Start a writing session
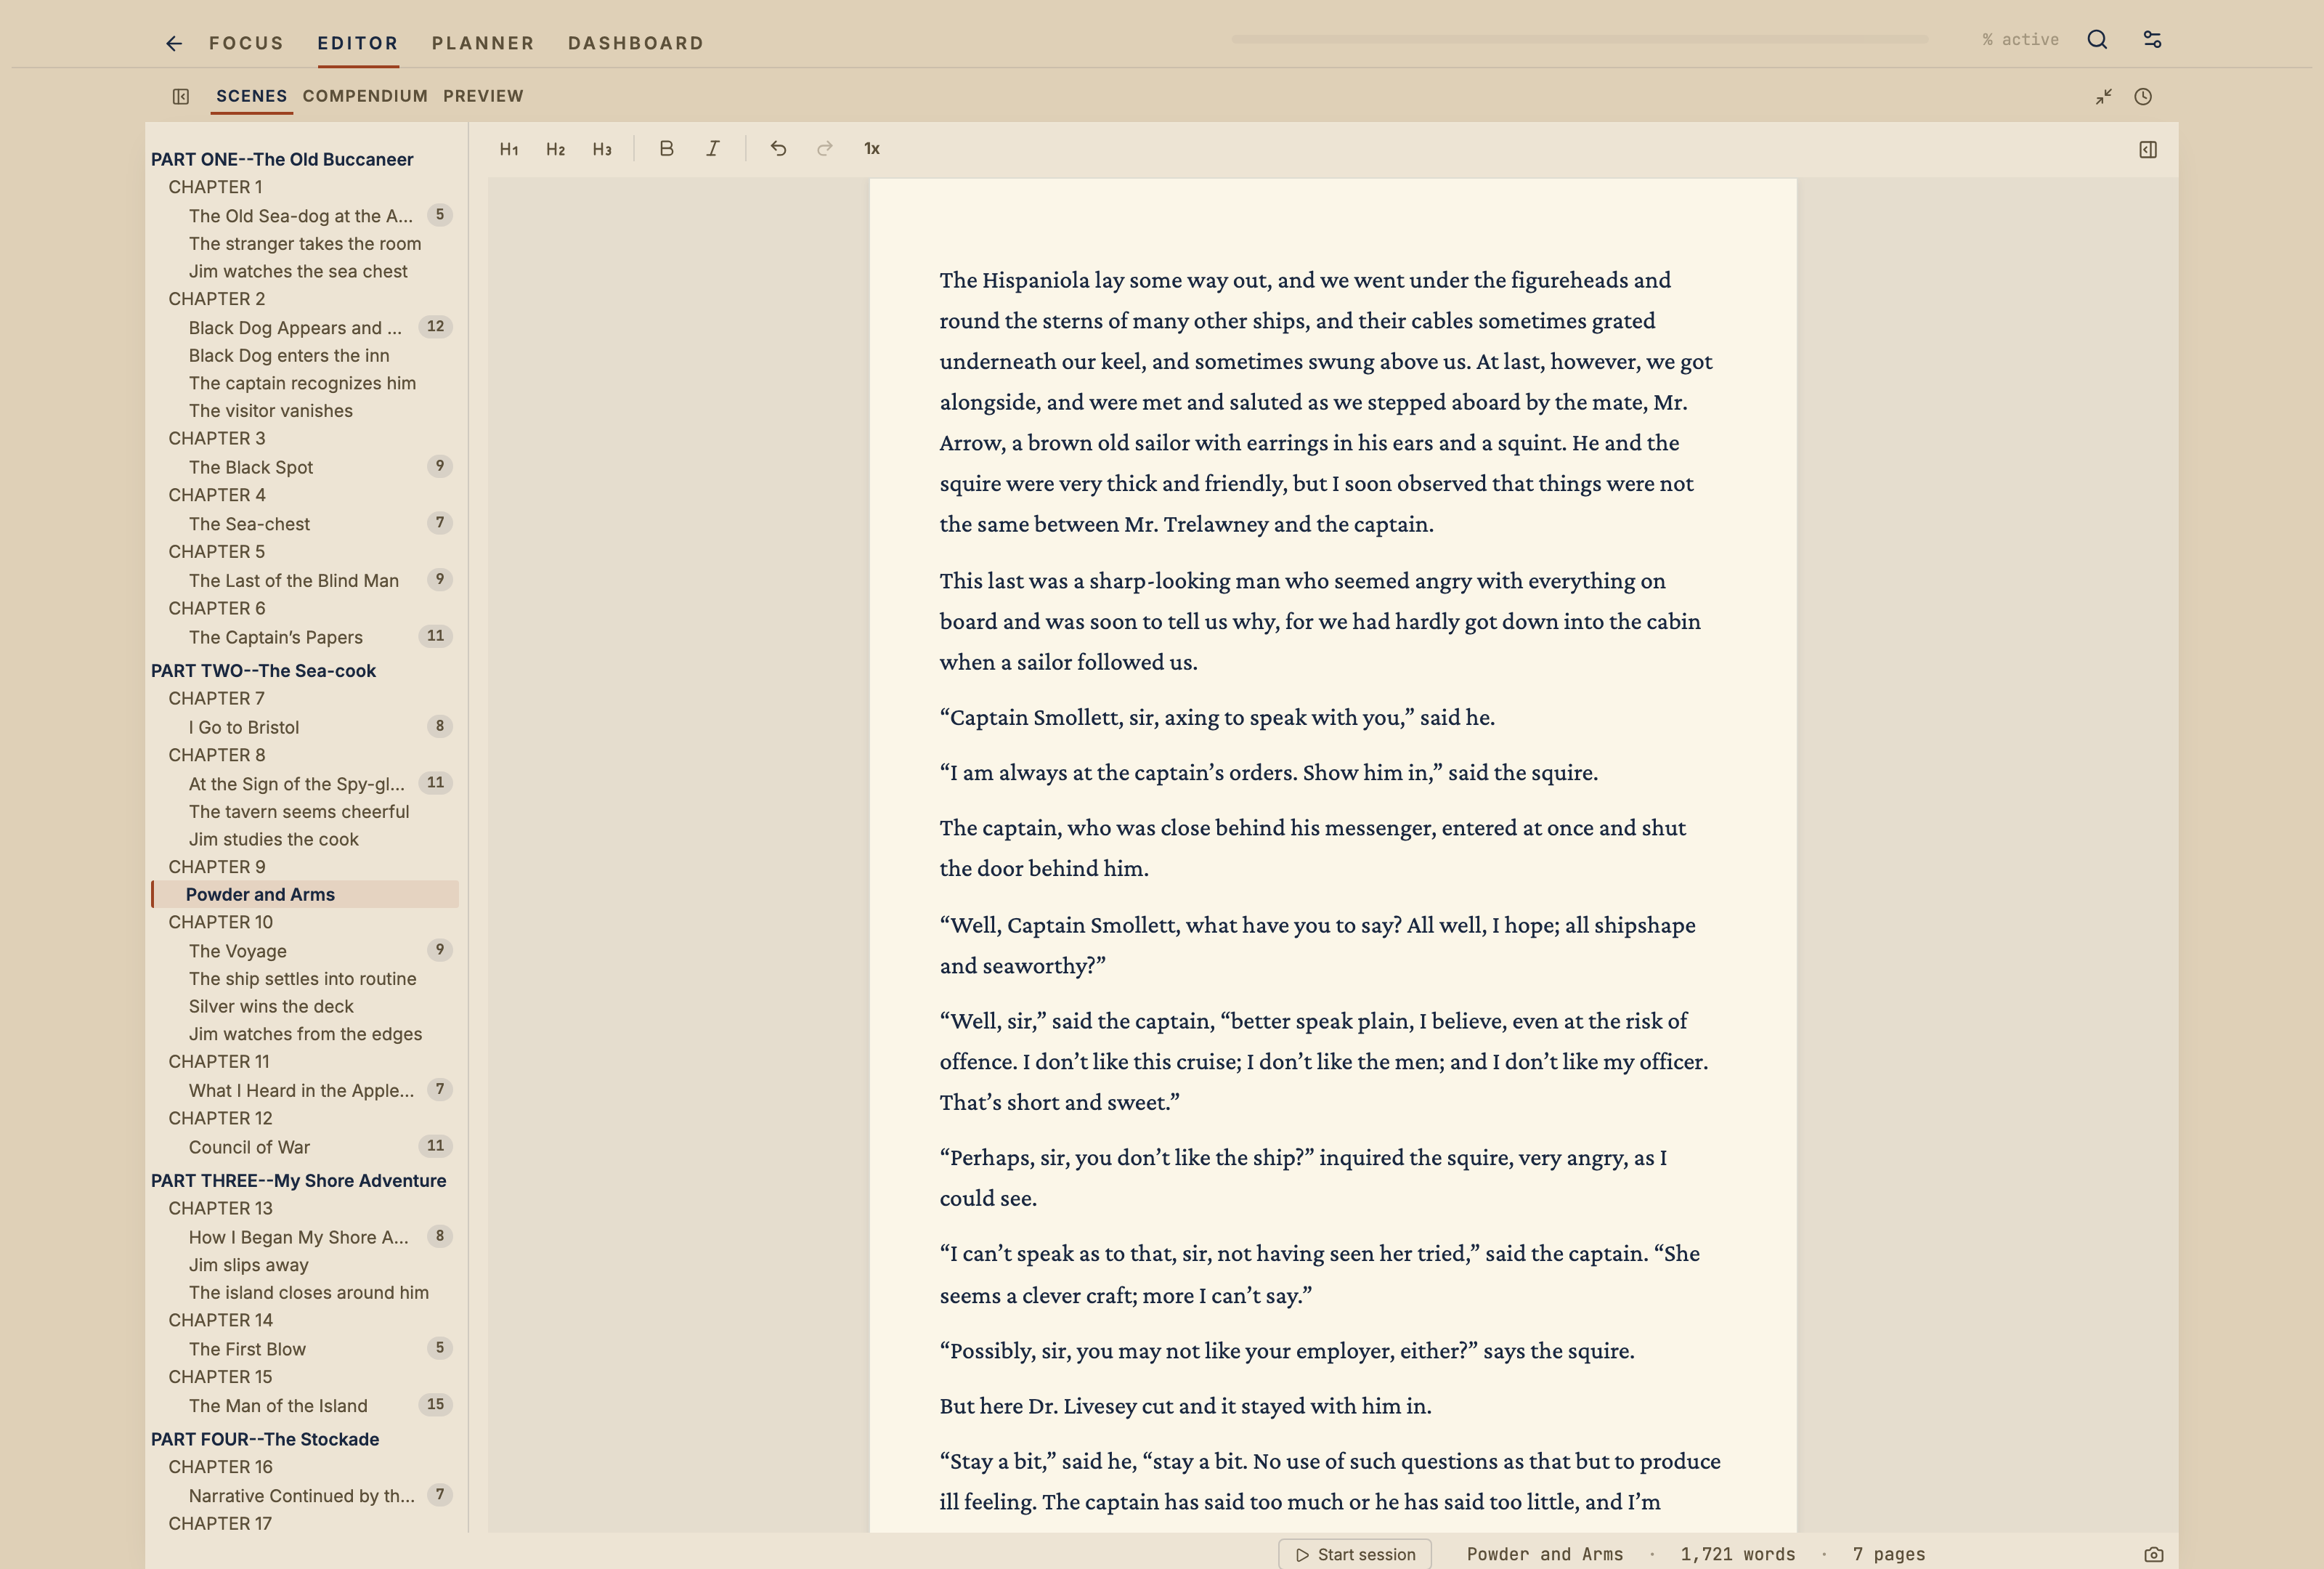The image size is (2324, 1569). [1355, 1554]
